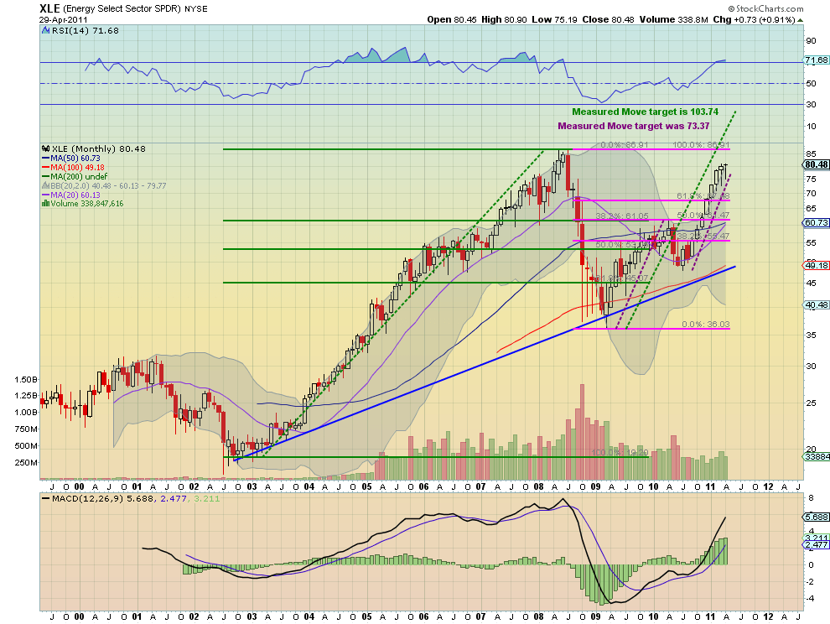Click the 29-Apr-2011 chart date
The height and width of the screenshot is (624, 830).
pyautogui.click(x=64, y=19)
